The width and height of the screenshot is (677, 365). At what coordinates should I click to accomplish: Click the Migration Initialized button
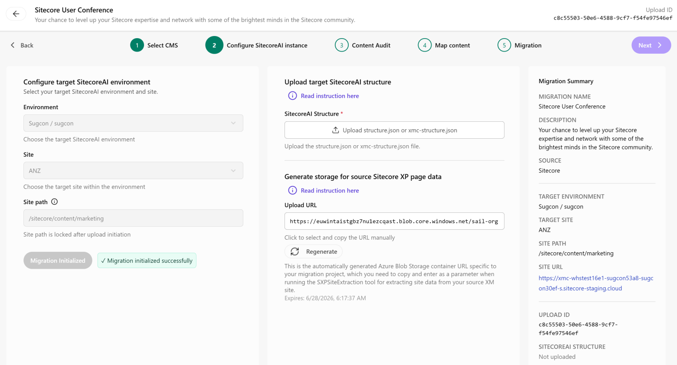click(x=58, y=261)
